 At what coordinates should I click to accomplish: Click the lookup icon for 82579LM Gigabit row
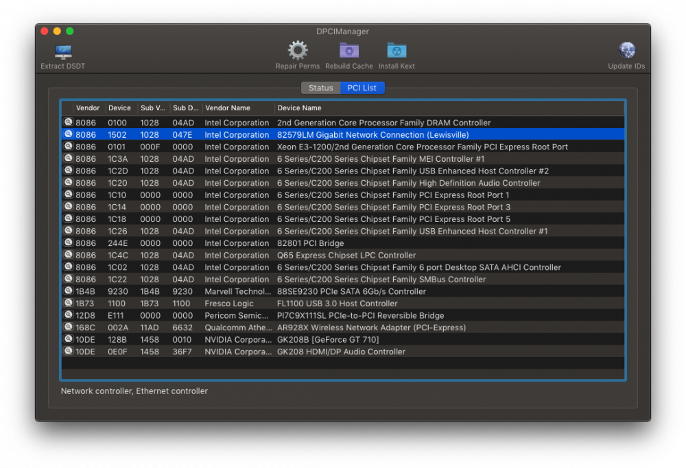pos(68,134)
